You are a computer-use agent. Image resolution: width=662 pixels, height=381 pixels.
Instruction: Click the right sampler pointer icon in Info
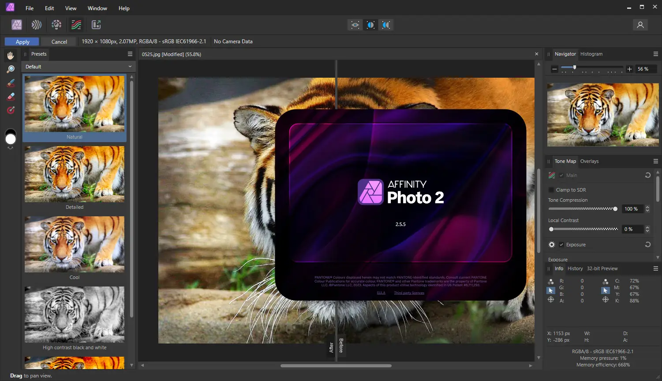[606, 290]
